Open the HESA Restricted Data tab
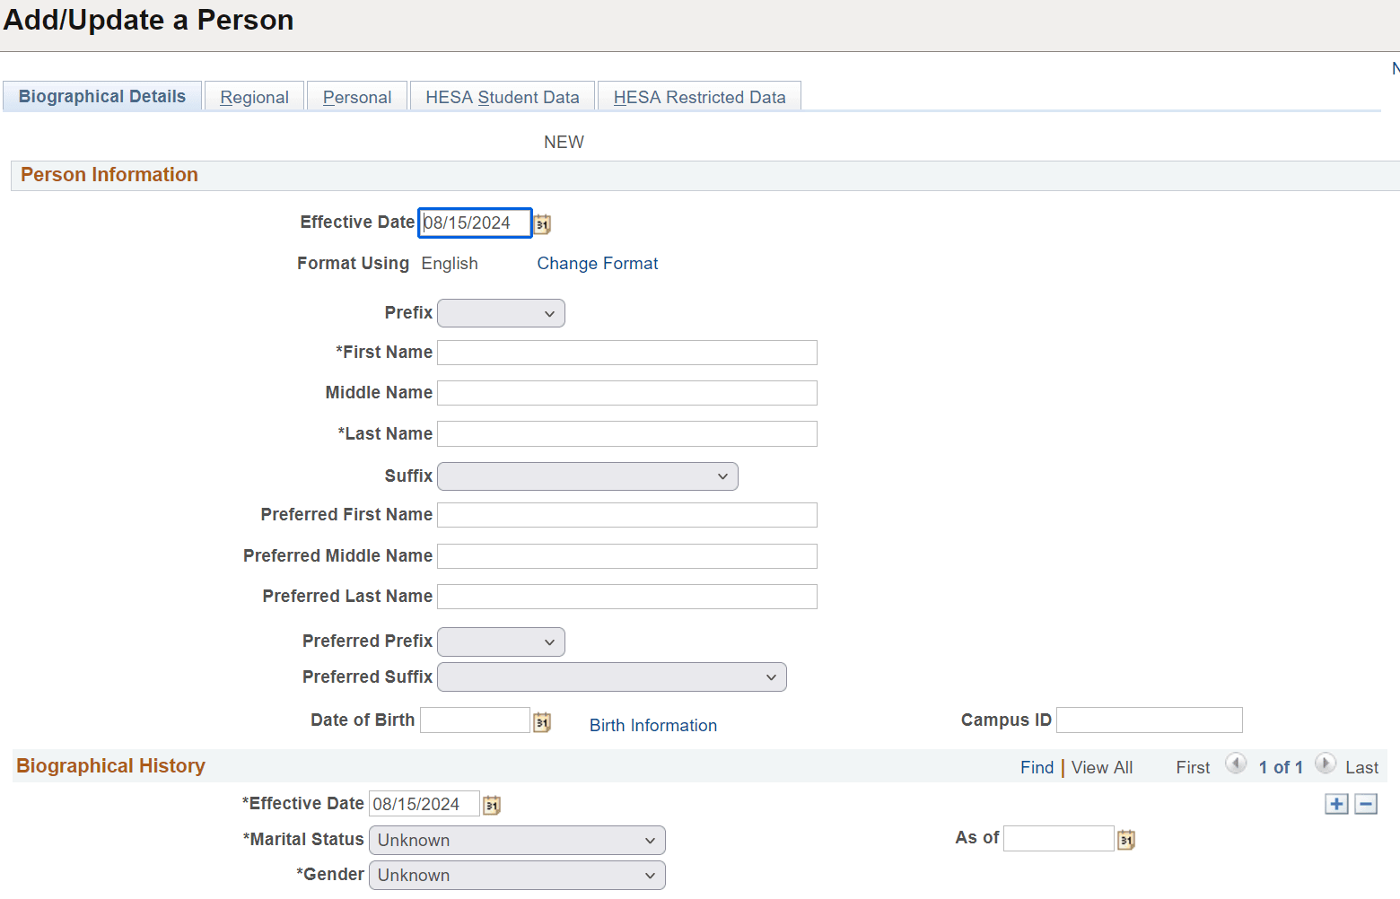 point(699,96)
